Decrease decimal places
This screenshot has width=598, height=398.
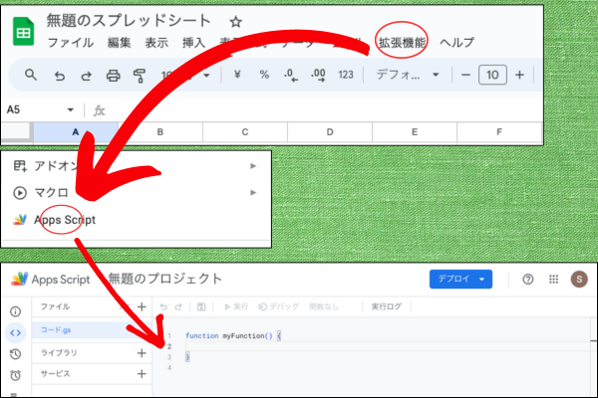(291, 75)
